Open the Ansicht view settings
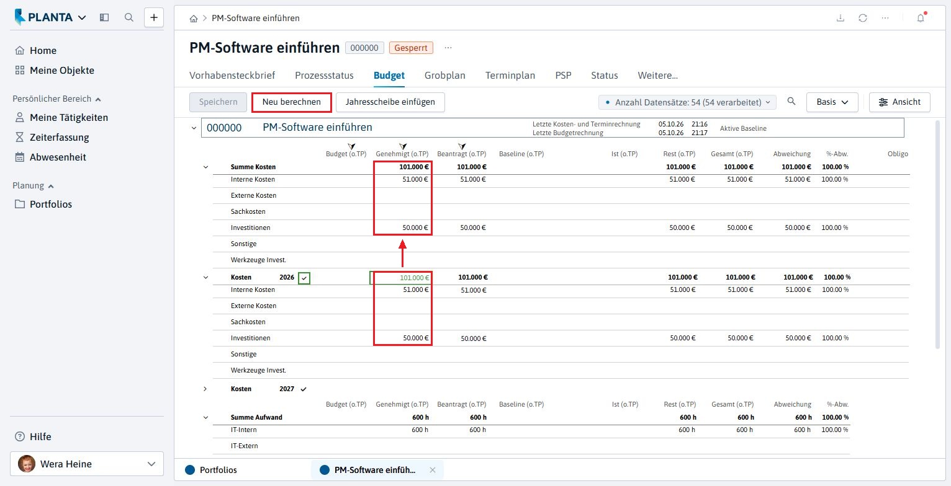 coord(899,102)
